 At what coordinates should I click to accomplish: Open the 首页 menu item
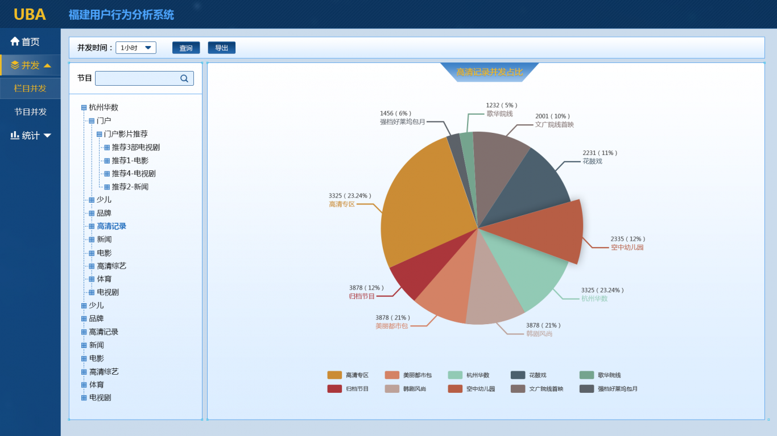tap(30, 41)
